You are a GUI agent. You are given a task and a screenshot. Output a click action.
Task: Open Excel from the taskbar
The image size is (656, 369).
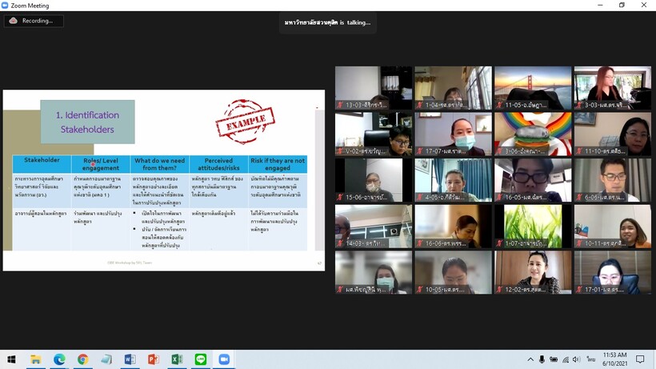[x=177, y=359]
